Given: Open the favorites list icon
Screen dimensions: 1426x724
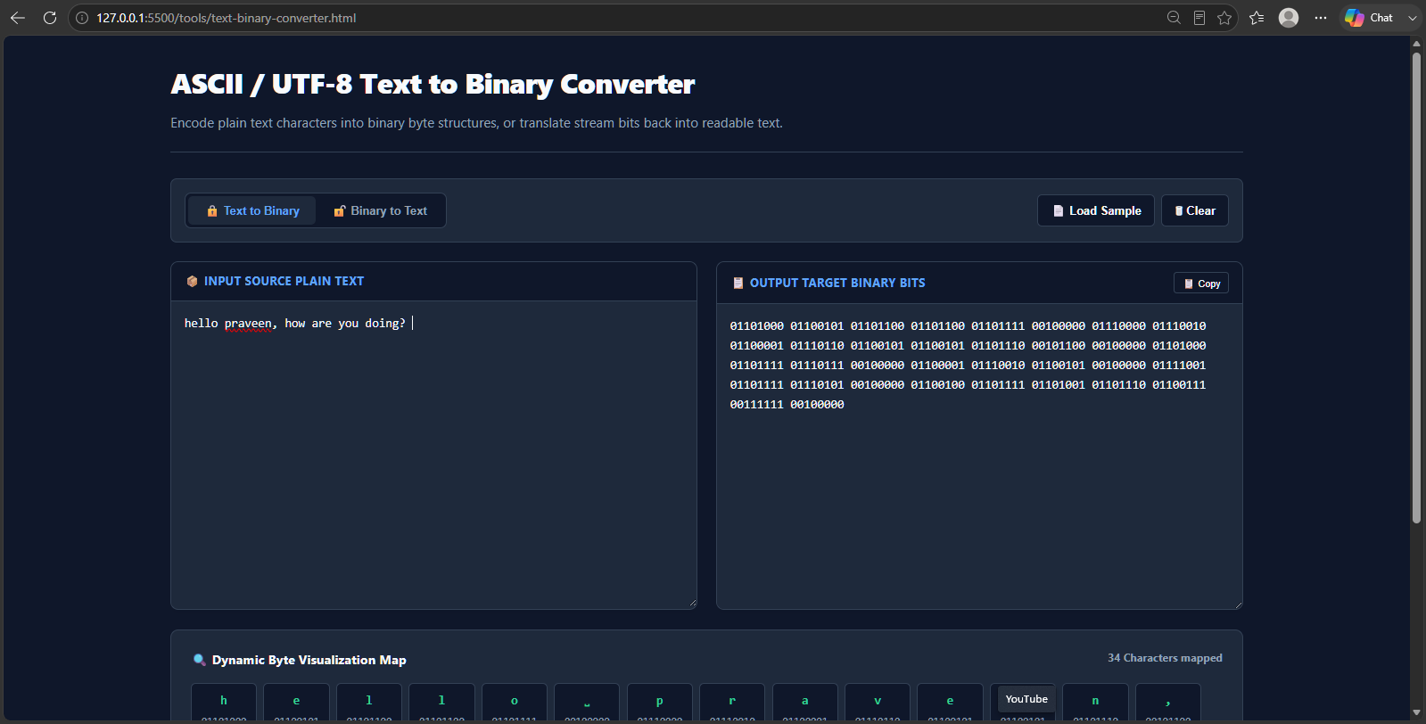Looking at the screenshot, I should coord(1257,18).
